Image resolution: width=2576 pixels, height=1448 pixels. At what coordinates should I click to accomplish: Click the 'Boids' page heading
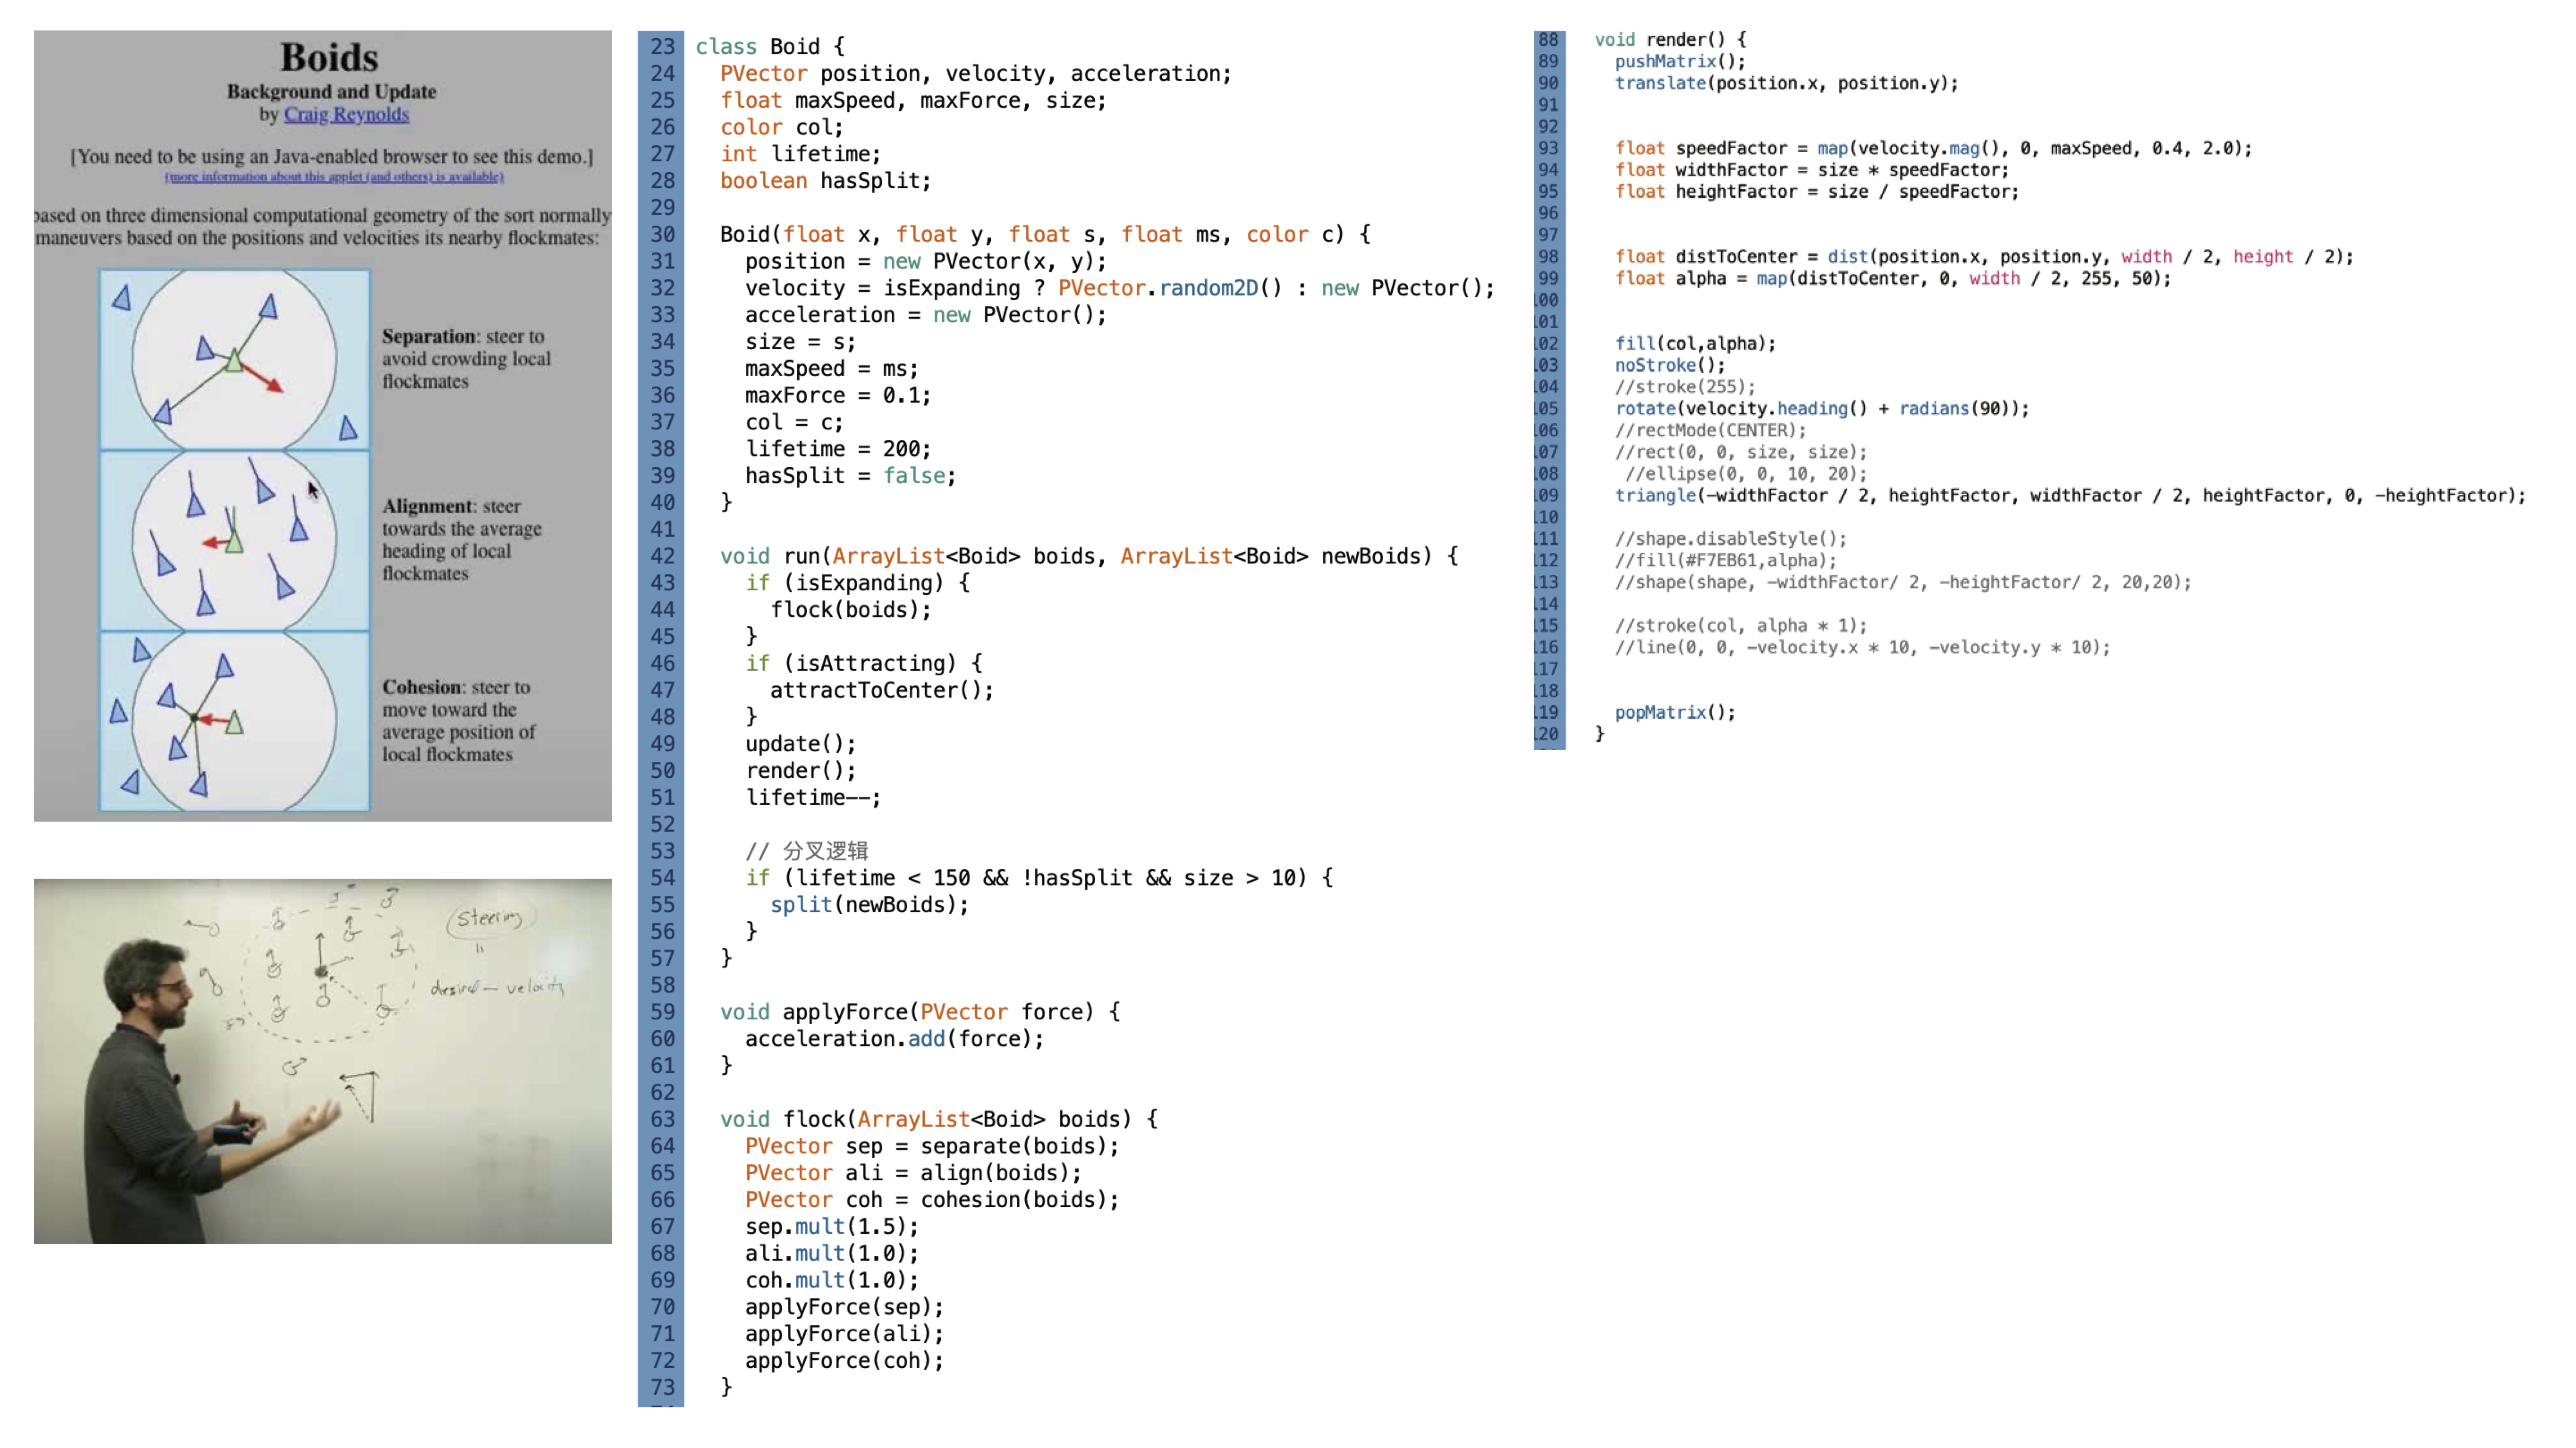[328, 58]
